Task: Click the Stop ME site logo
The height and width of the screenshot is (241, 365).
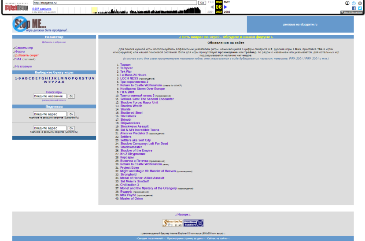Action: tap(41, 24)
